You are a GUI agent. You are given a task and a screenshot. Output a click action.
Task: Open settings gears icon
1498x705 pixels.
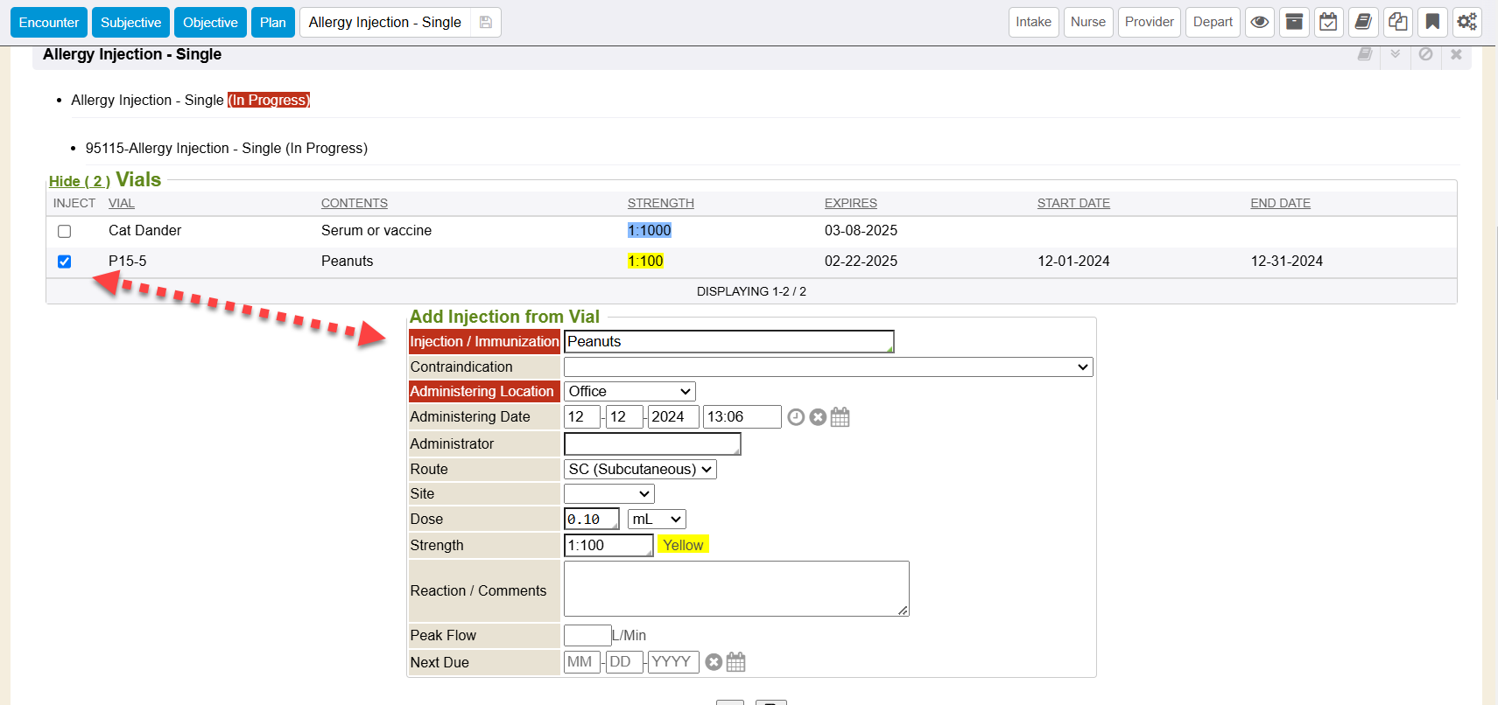1467,22
